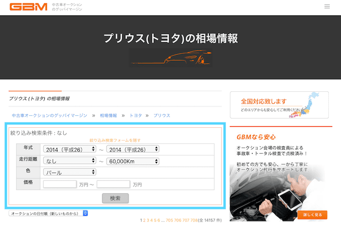
Task: Click the 全 14157 件 result count
Action: coord(209,220)
